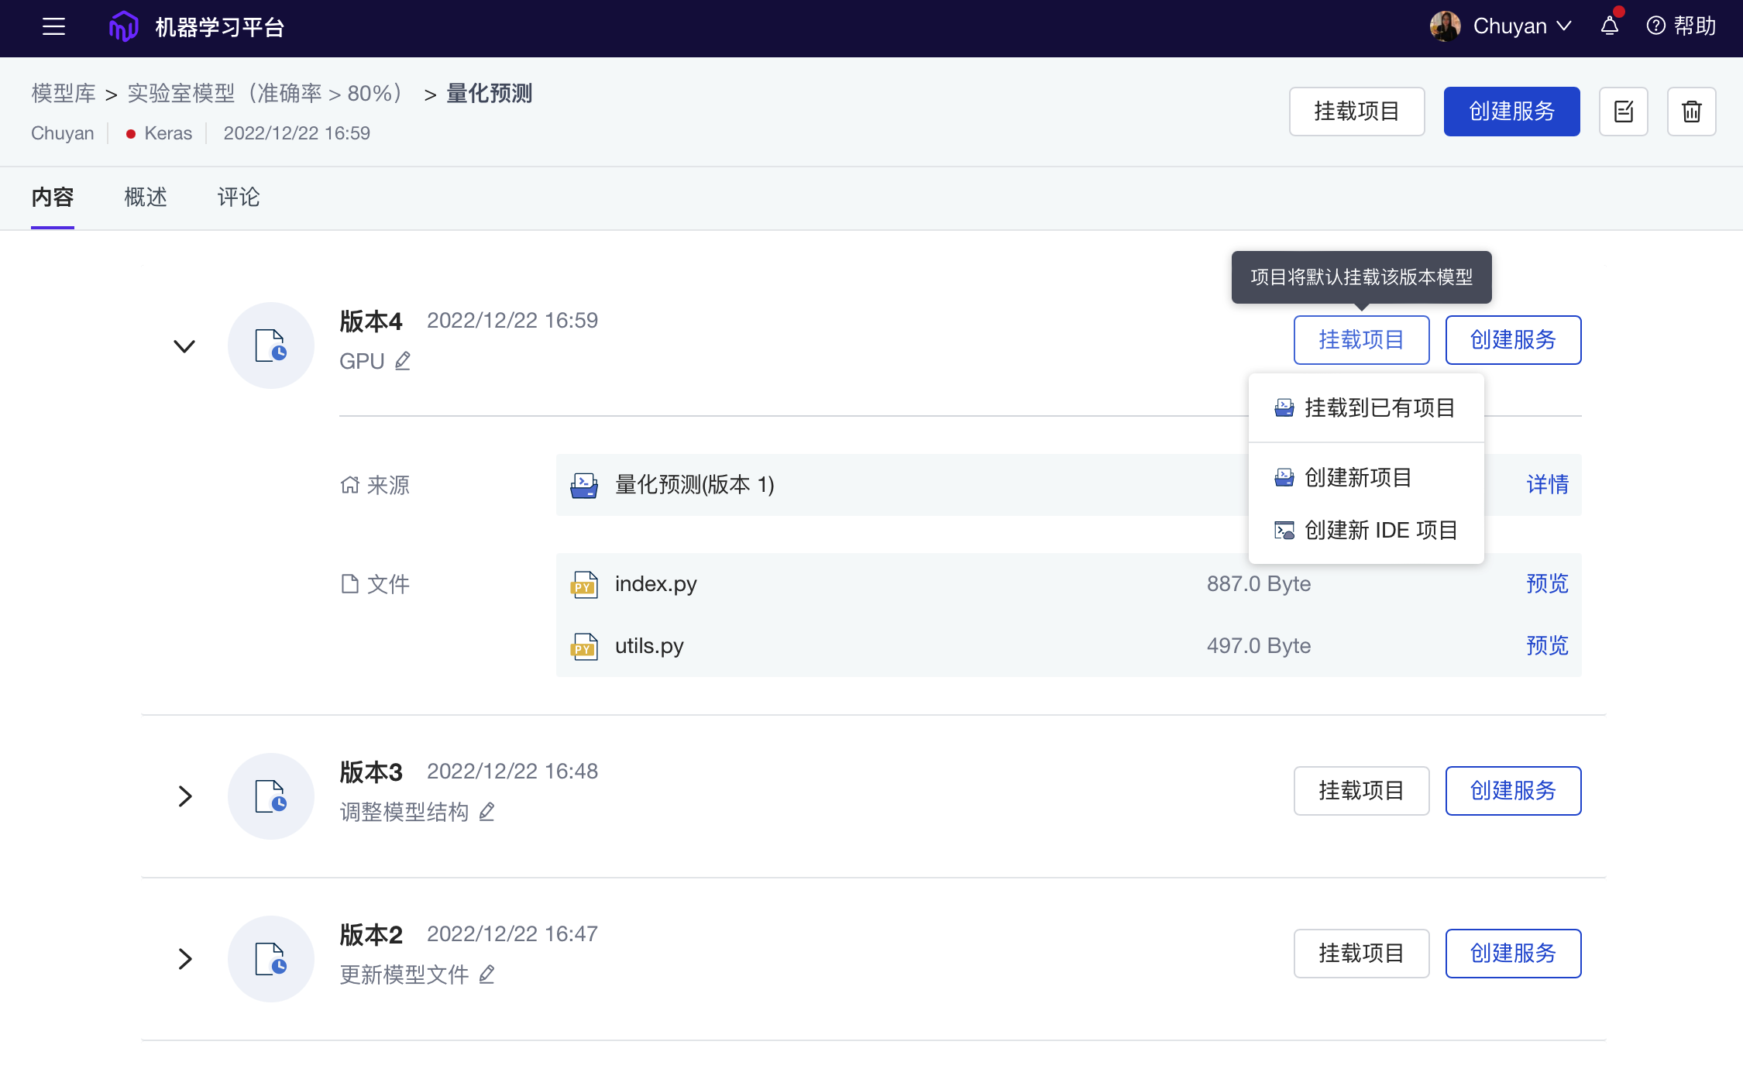Click the Chuyan user avatar
1743x1069 pixels.
tap(1446, 26)
